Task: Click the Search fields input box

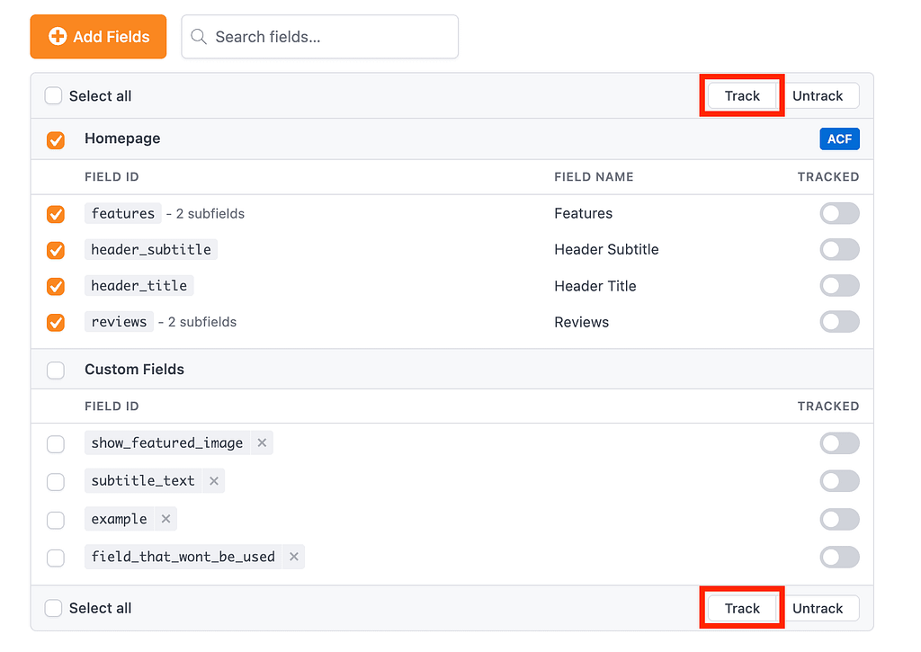Action: [x=319, y=36]
